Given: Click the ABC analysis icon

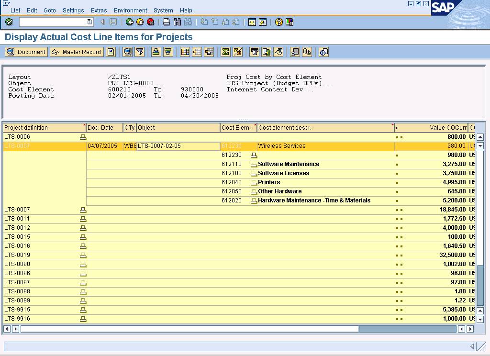Looking at the screenshot, I should tap(307, 52).
